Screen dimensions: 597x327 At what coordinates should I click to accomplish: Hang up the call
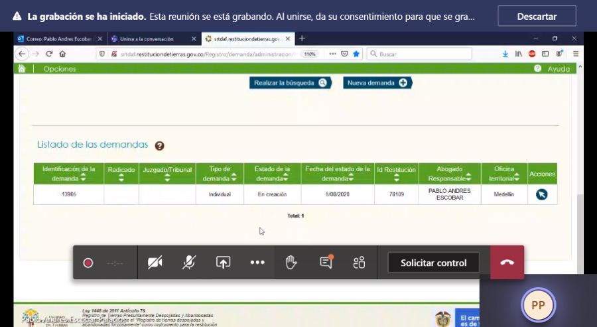pyautogui.click(x=507, y=262)
